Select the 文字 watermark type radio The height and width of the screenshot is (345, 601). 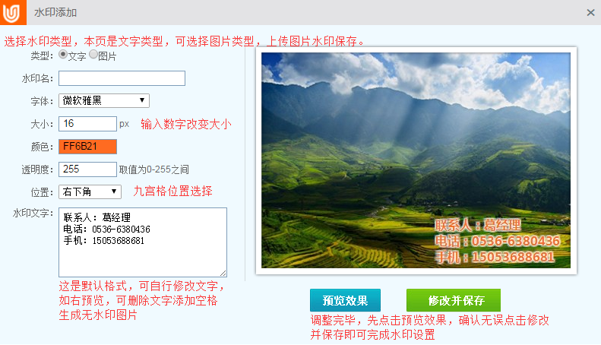(63, 55)
